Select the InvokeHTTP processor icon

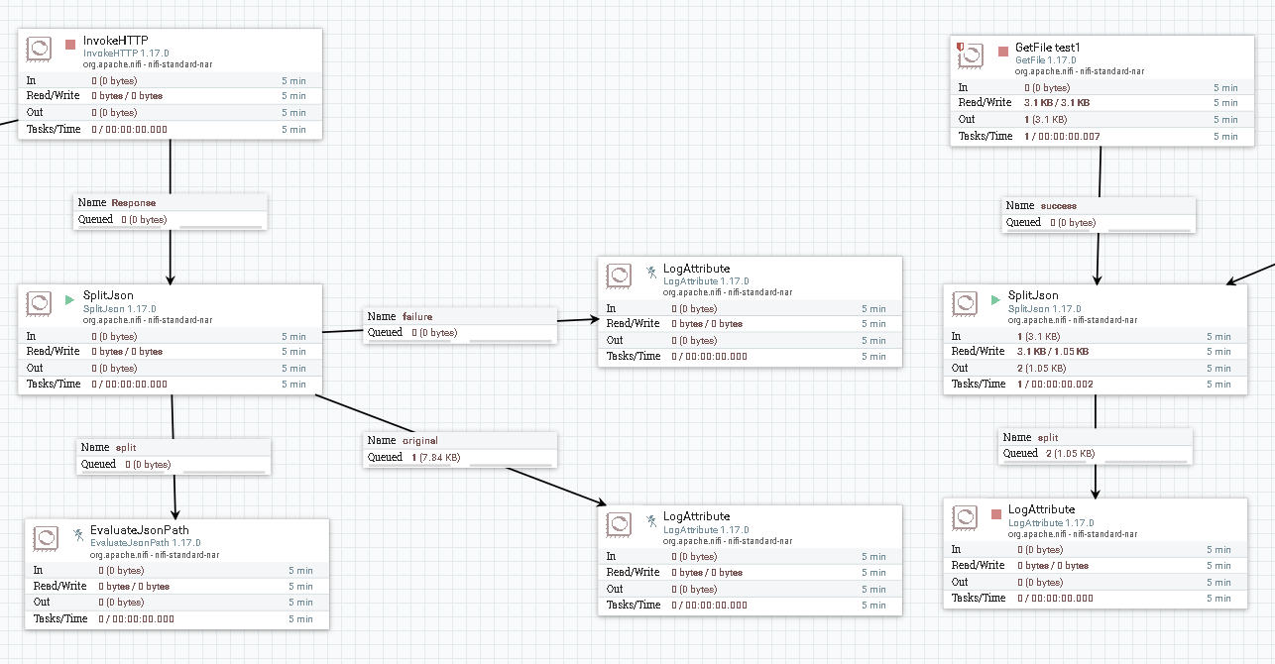pyautogui.click(x=39, y=48)
